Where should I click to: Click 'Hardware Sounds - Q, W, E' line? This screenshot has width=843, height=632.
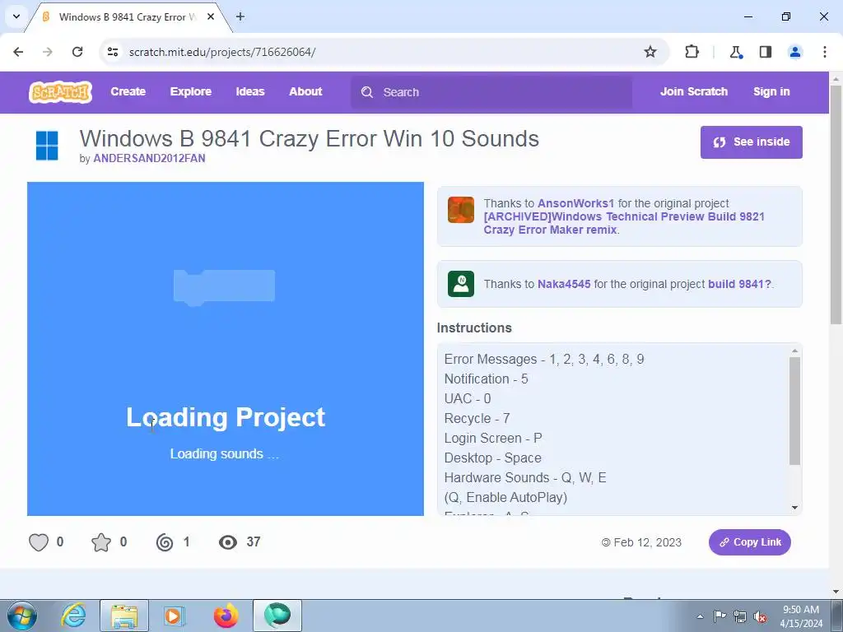tap(525, 478)
